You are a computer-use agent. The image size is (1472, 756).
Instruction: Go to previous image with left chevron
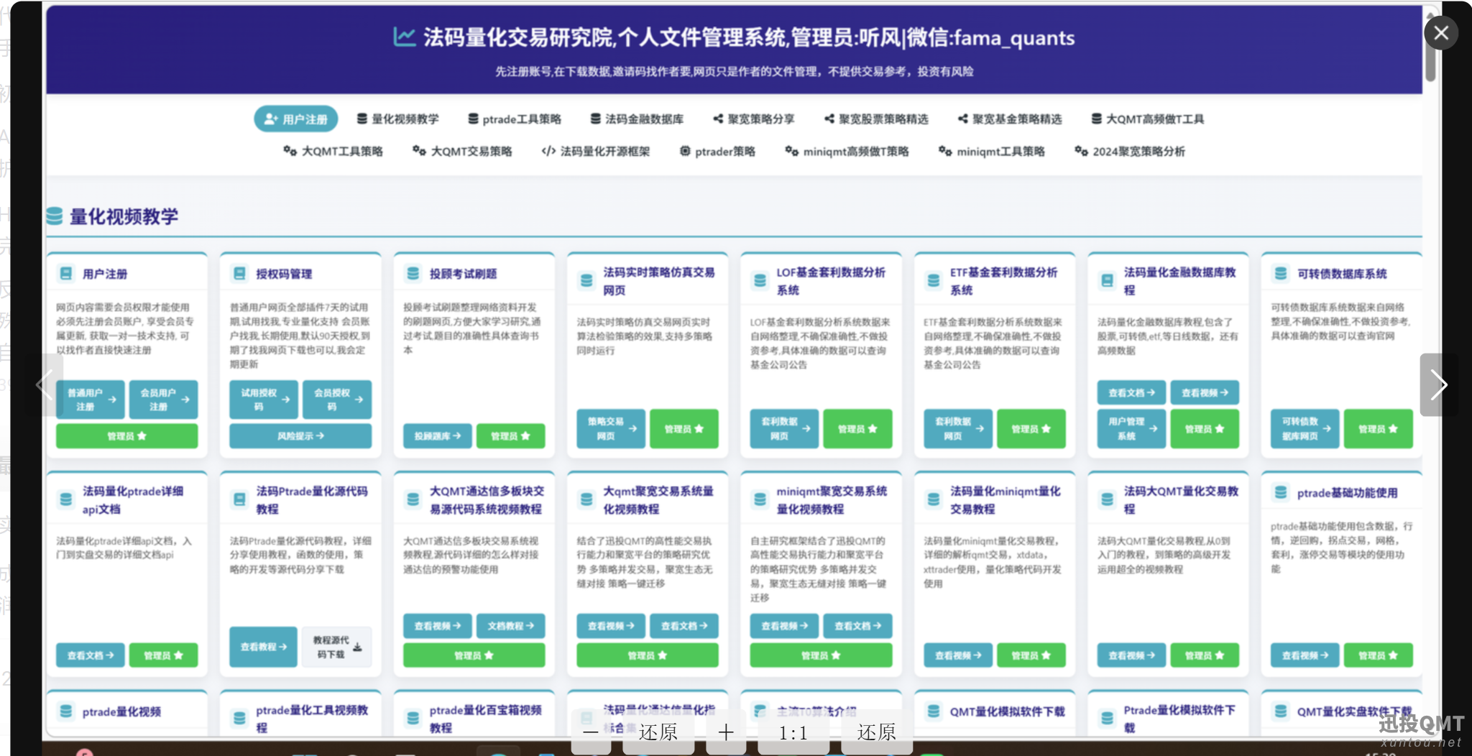[44, 385]
